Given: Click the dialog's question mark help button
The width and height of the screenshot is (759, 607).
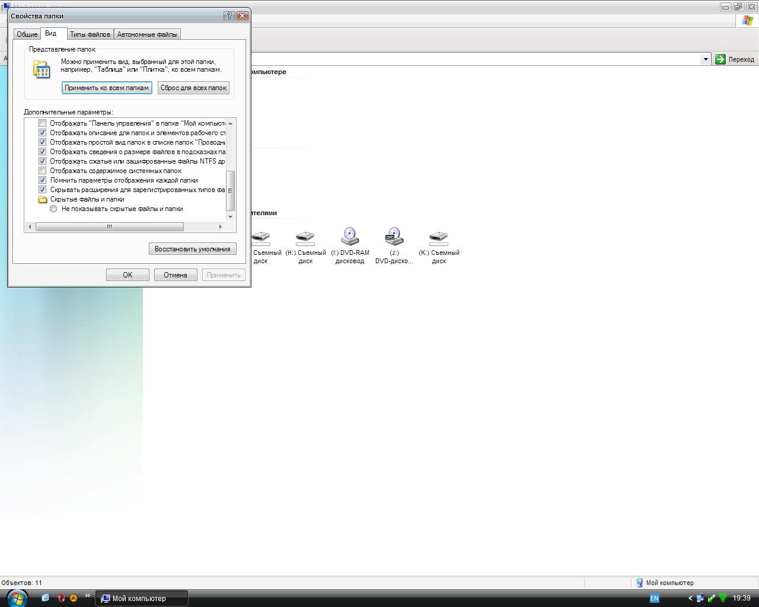Looking at the screenshot, I should point(230,16).
